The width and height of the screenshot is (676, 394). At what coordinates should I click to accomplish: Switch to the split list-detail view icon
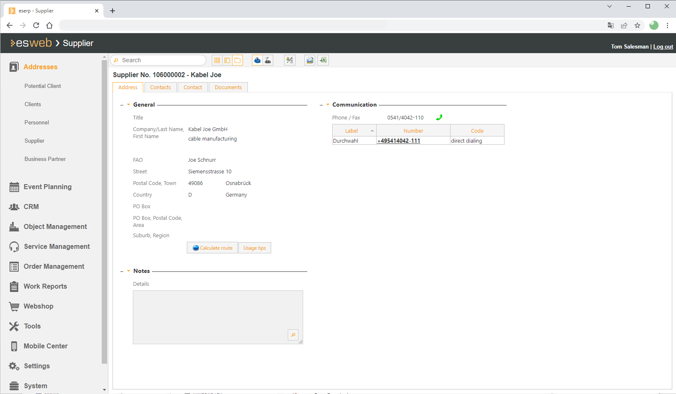pyautogui.click(x=227, y=61)
